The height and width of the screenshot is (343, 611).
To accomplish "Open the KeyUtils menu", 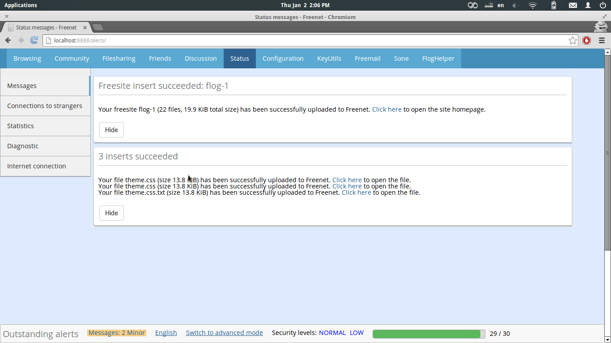I will pos(329,59).
